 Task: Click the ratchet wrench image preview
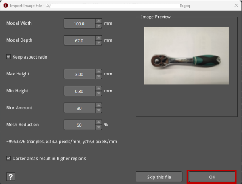coord(186,56)
